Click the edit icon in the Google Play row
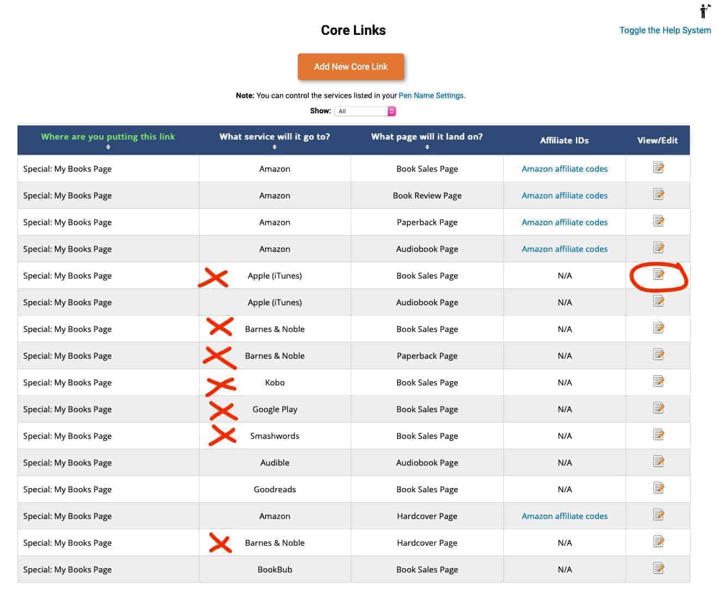Image resolution: width=721 pixels, height=597 pixels. click(x=658, y=408)
